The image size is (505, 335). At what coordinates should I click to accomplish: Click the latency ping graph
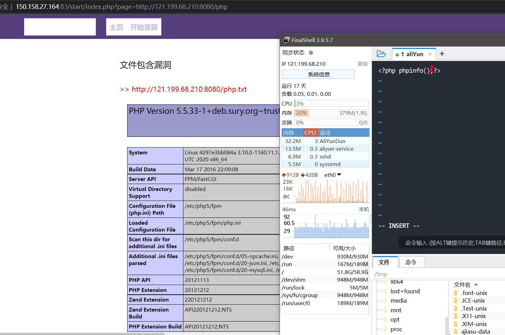(331, 226)
